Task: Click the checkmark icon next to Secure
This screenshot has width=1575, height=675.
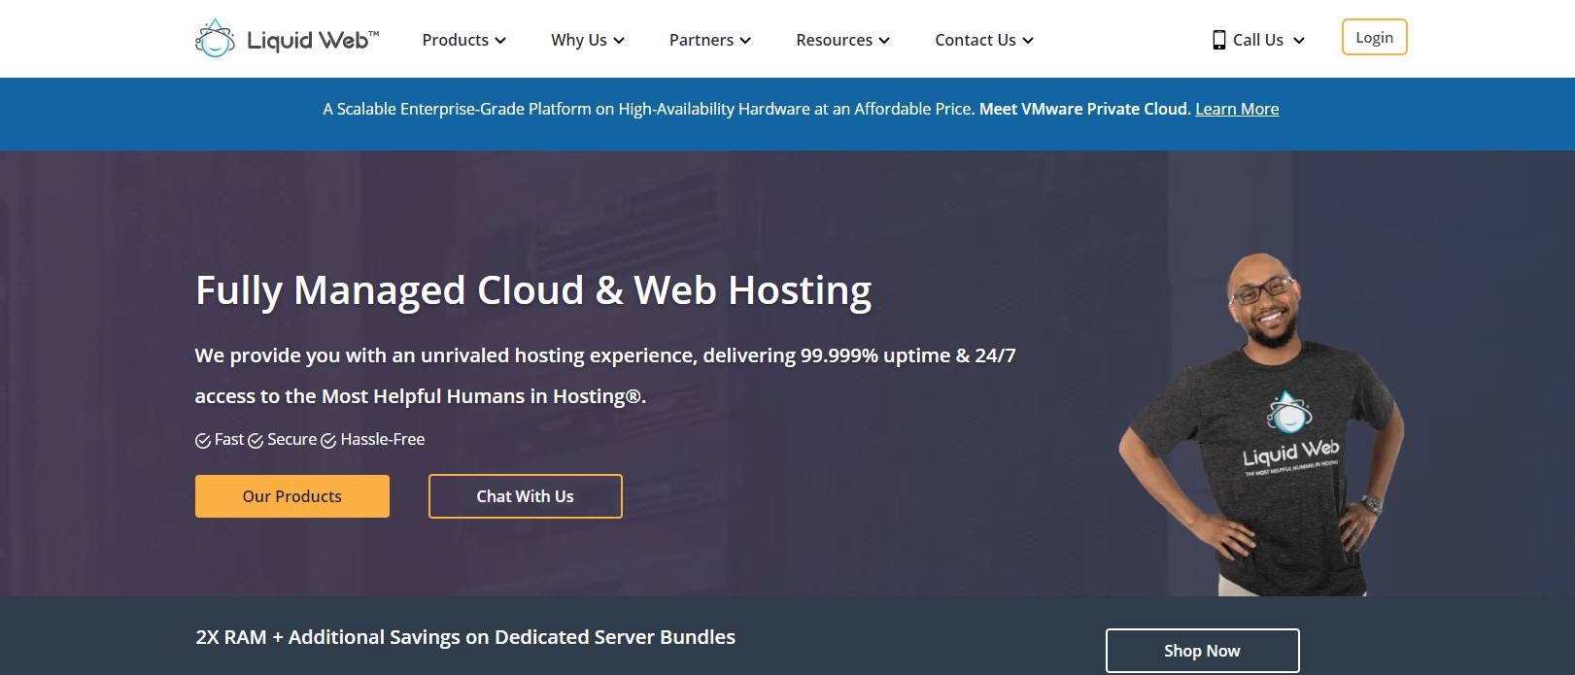Action: [256, 441]
